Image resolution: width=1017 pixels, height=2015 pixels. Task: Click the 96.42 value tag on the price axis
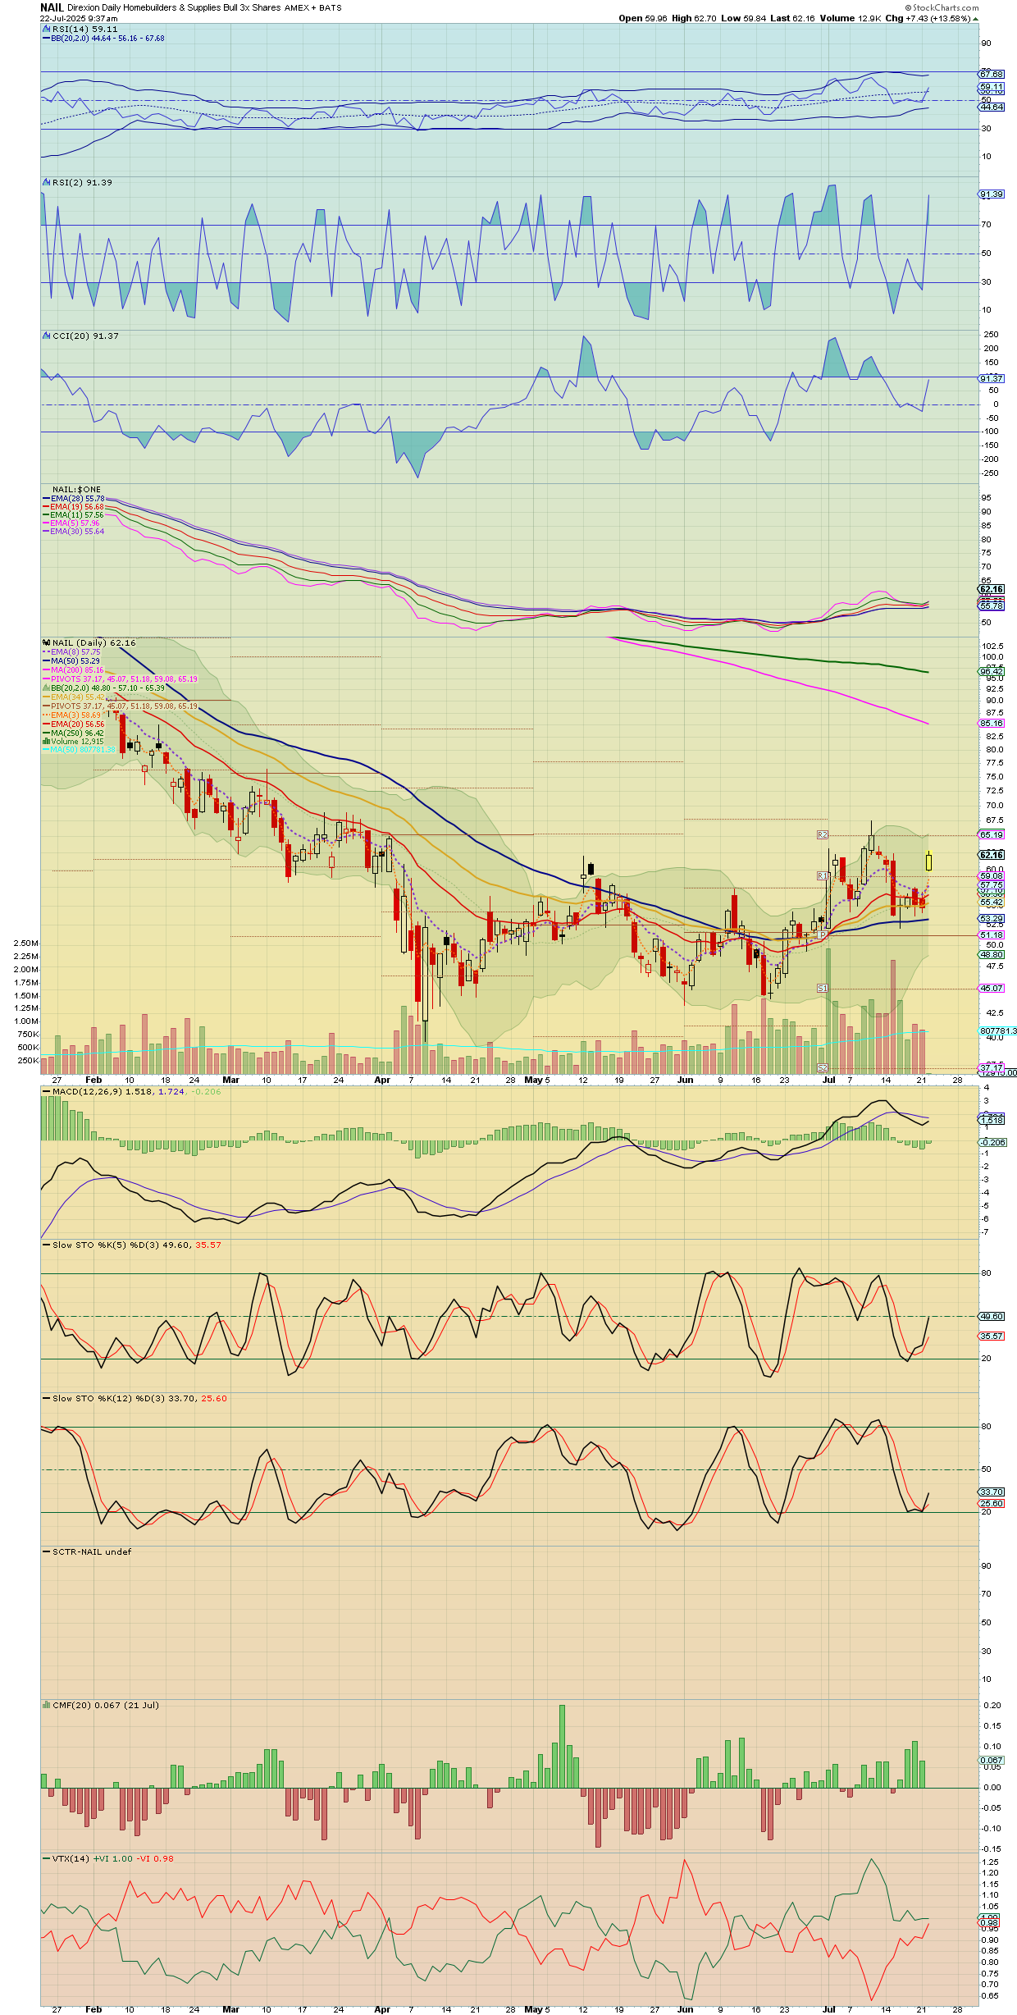[x=992, y=671]
